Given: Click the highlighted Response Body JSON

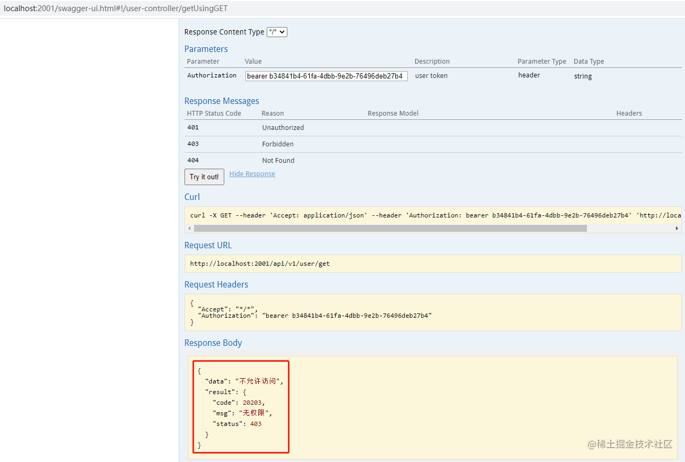Looking at the screenshot, I should (241, 407).
